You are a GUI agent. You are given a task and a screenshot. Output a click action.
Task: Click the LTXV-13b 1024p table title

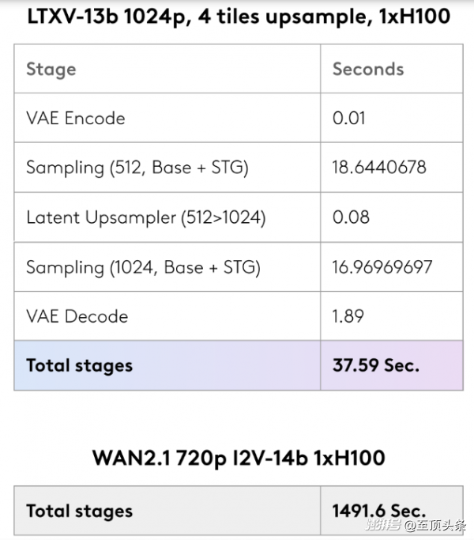pyautogui.click(x=239, y=17)
